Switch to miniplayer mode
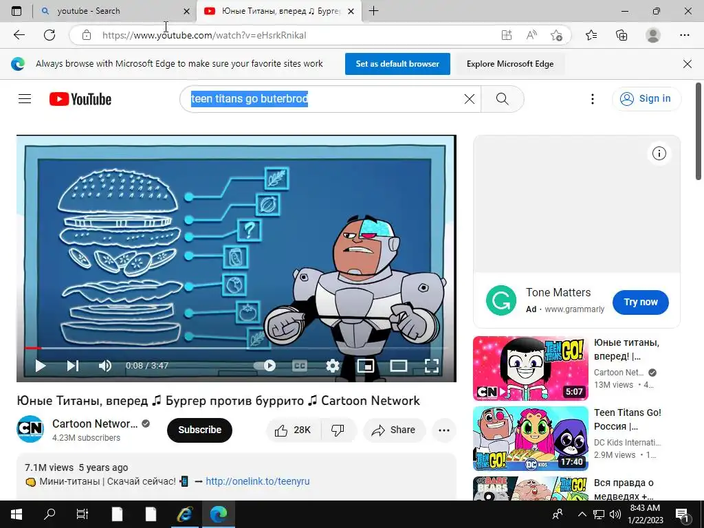Viewport: 704px width, 528px height. click(x=366, y=366)
